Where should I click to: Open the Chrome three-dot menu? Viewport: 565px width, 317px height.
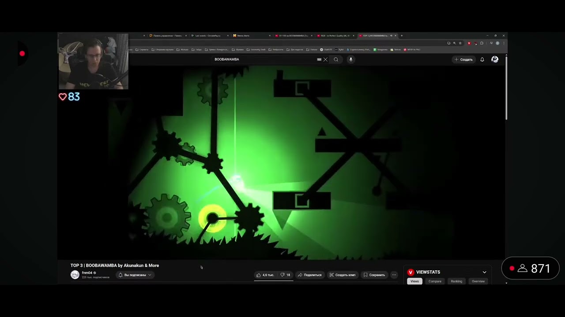504,43
